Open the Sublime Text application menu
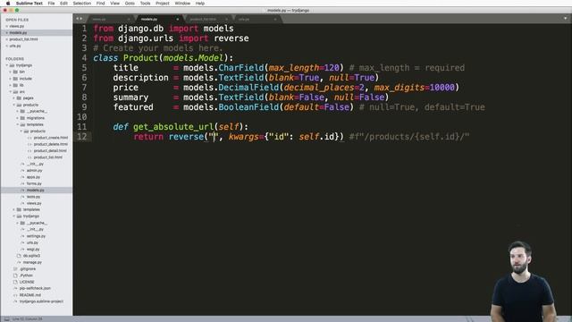 29,4
